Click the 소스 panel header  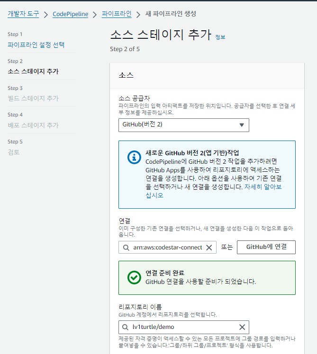(x=207, y=75)
